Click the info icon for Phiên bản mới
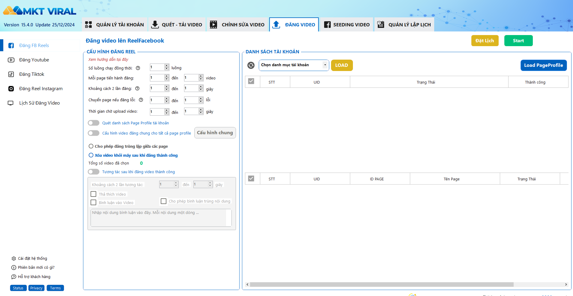 [x=14, y=268]
